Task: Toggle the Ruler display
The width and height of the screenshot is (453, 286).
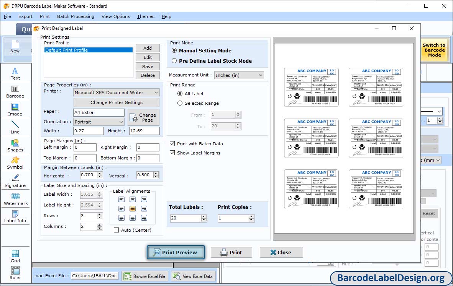Action: [15, 273]
